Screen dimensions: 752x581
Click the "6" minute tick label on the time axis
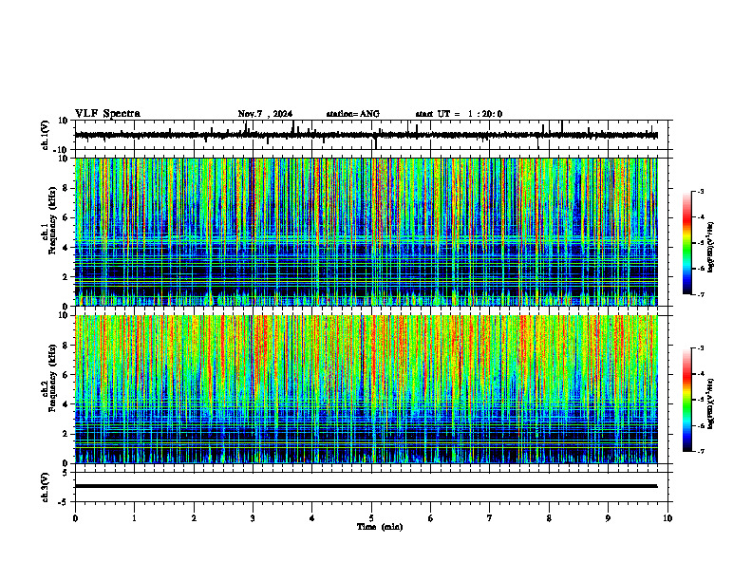click(x=431, y=518)
